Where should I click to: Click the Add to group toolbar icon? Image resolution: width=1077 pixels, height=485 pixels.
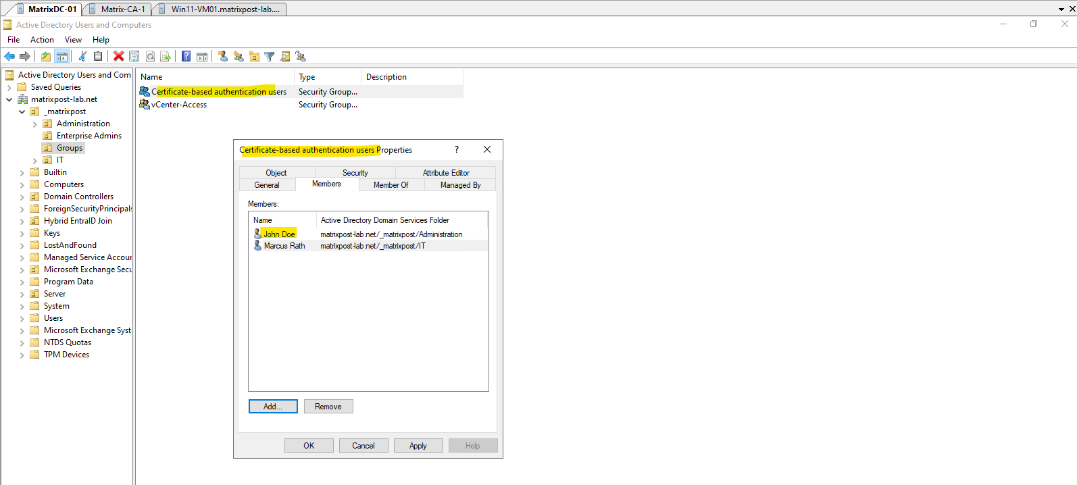pyautogui.click(x=301, y=56)
